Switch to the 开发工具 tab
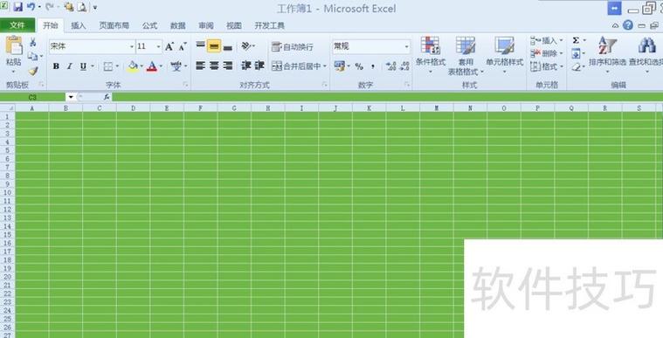 269,26
